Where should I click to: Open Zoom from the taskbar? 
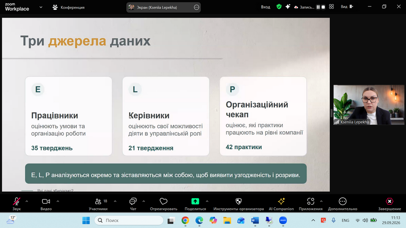pos(283,220)
